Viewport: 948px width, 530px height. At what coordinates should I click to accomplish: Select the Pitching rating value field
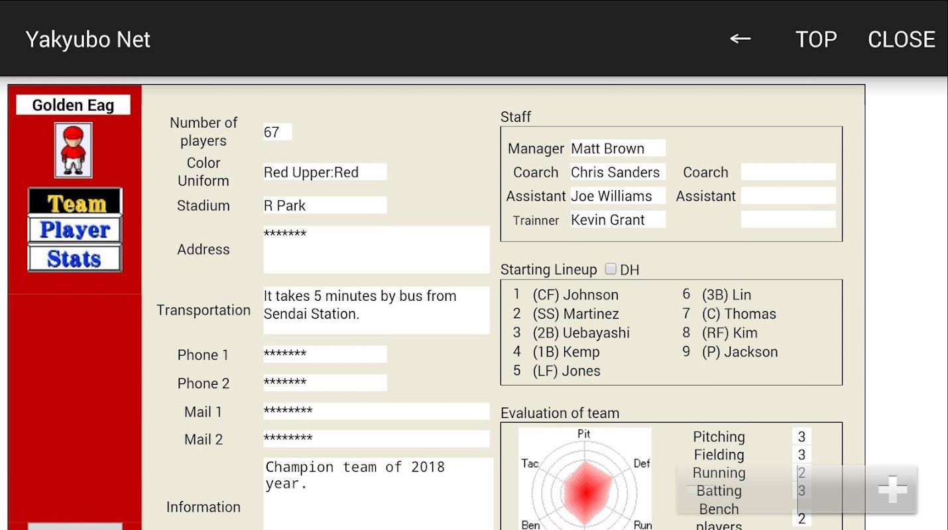pyautogui.click(x=801, y=437)
